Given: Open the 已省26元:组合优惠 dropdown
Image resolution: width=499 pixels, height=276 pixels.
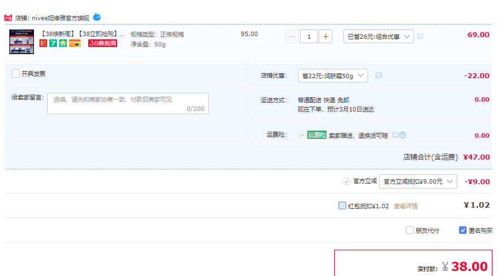Looking at the screenshot, I should [378, 37].
